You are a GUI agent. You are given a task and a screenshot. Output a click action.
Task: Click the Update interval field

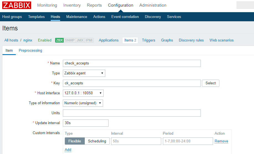click(x=86, y=123)
